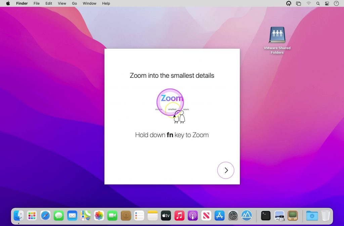Open Spotlight search from the menu bar
This screenshot has height=226, width=344.
(x=318, y=3)
